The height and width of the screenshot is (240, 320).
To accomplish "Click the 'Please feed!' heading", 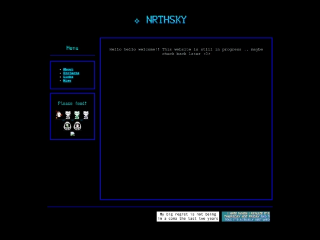I will (x=72, y=103).
